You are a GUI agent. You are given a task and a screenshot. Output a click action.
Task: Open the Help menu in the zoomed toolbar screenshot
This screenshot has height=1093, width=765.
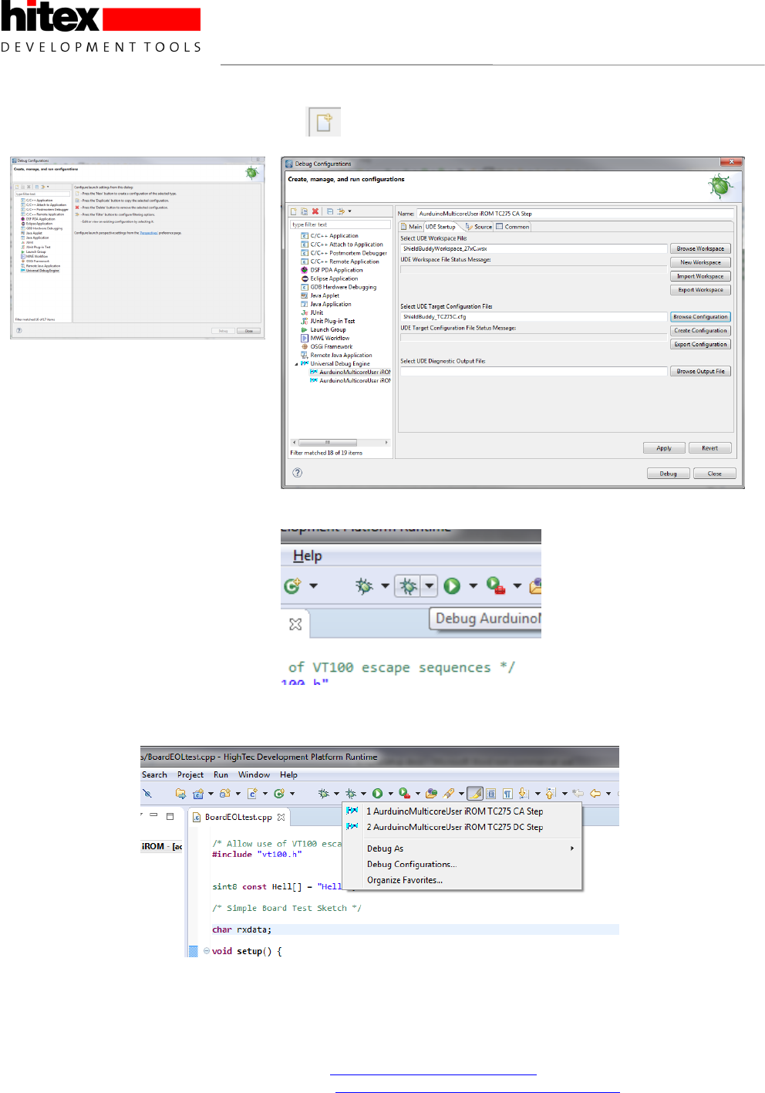coord(307,556)
